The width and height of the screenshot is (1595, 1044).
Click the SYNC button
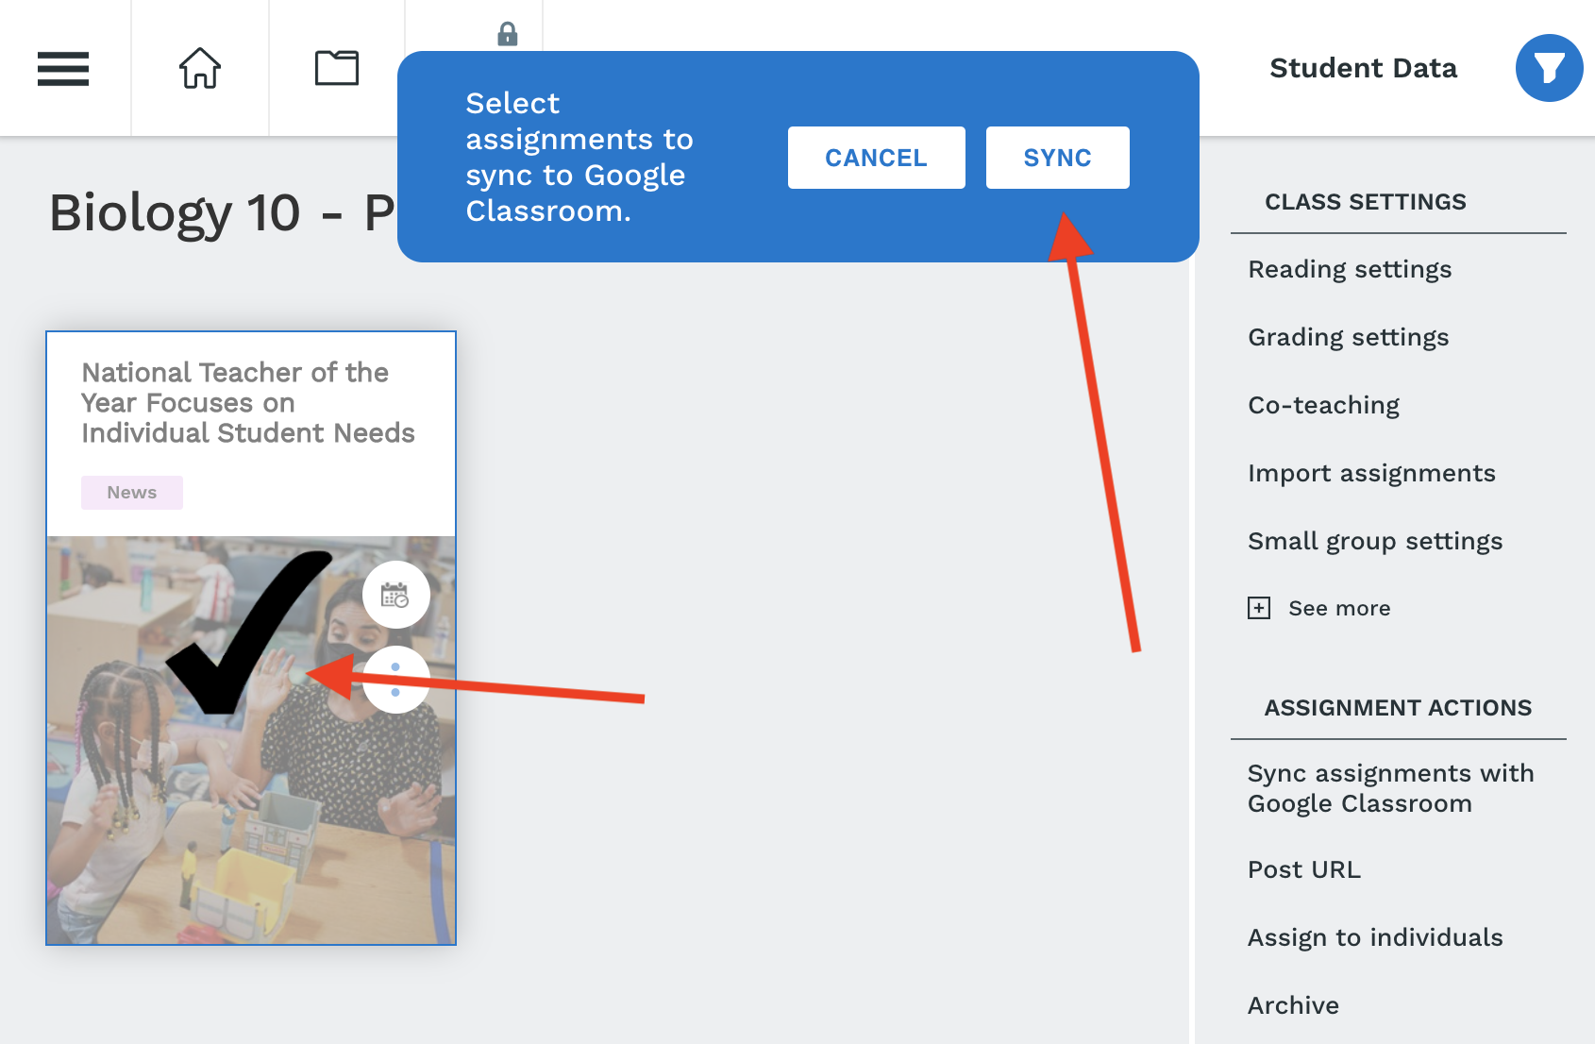coord(1057,158)
